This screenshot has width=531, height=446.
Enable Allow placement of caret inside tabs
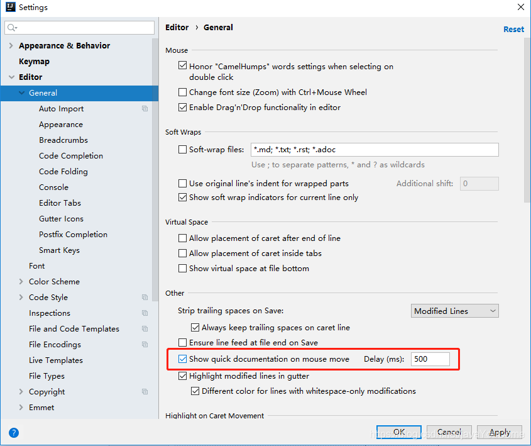(x=183, y=254)
